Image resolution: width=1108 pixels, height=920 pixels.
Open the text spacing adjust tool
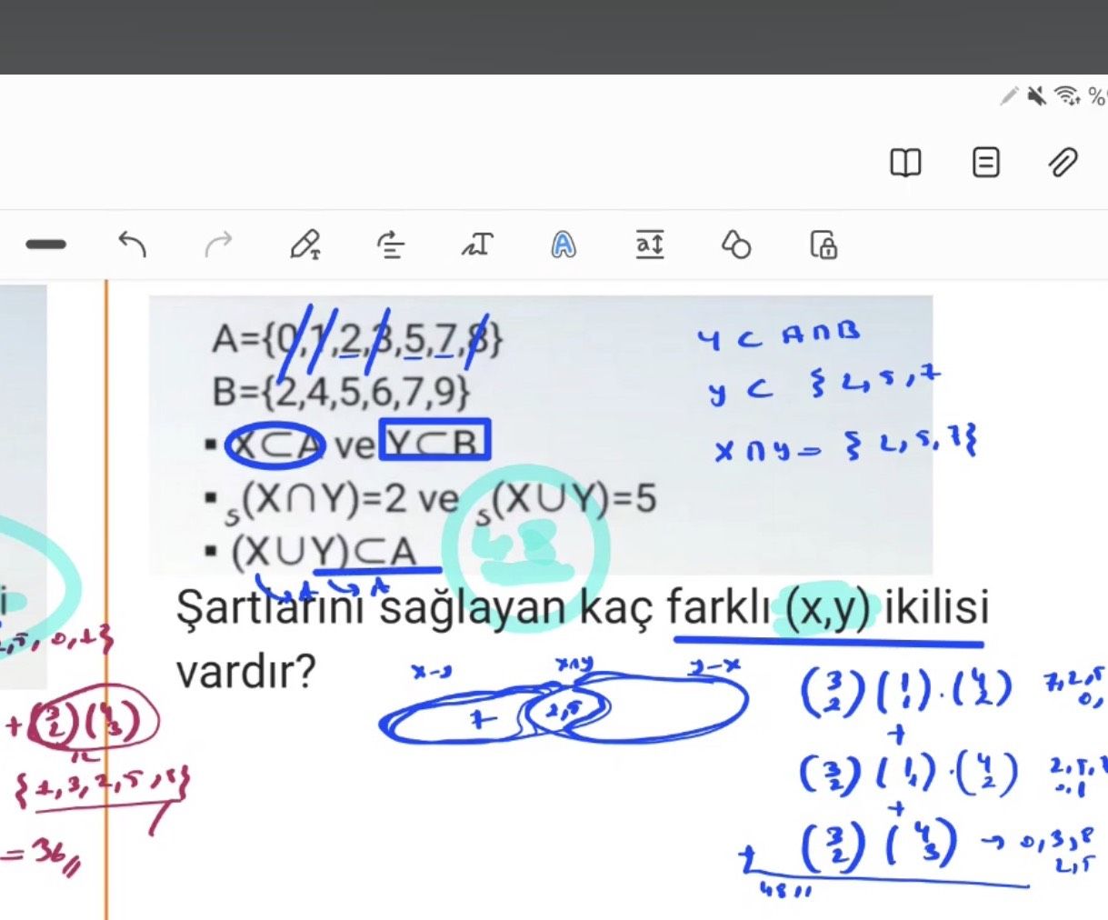649,245
